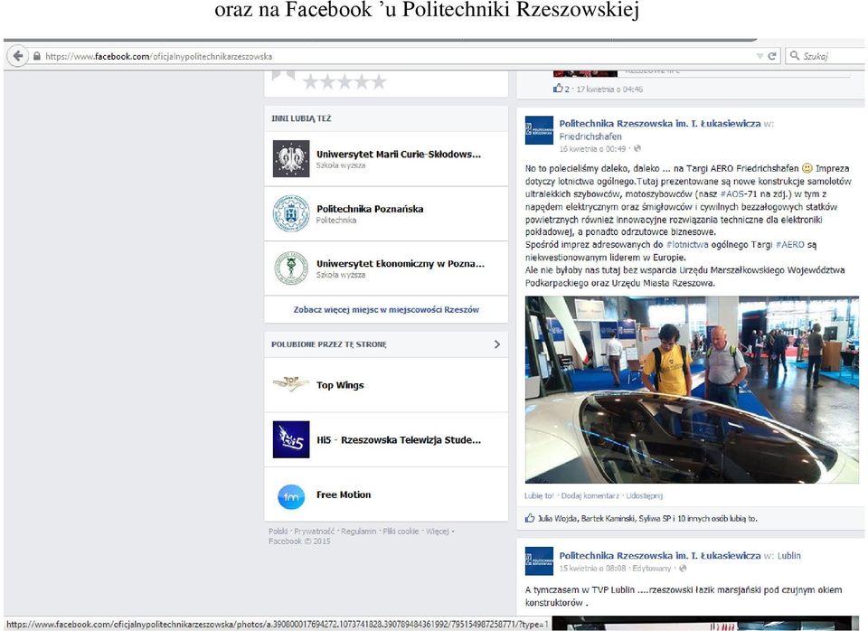
Task: Click globe privacy icon on Lublin post
Action: pyautogui.click(x=683, y=569)
